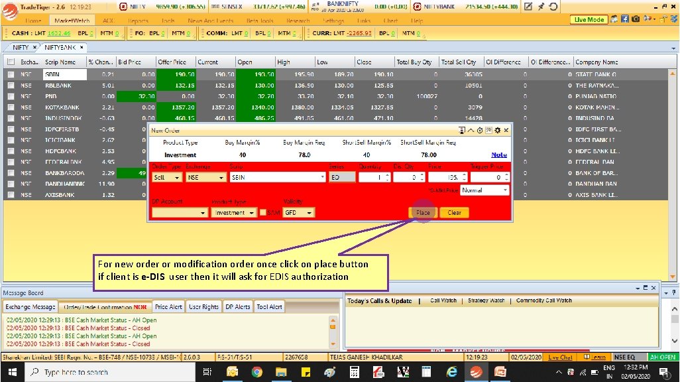This screenshot has height=382, width=680.
Task: Click the Windows search box
Action: click(x=109, y=372)
